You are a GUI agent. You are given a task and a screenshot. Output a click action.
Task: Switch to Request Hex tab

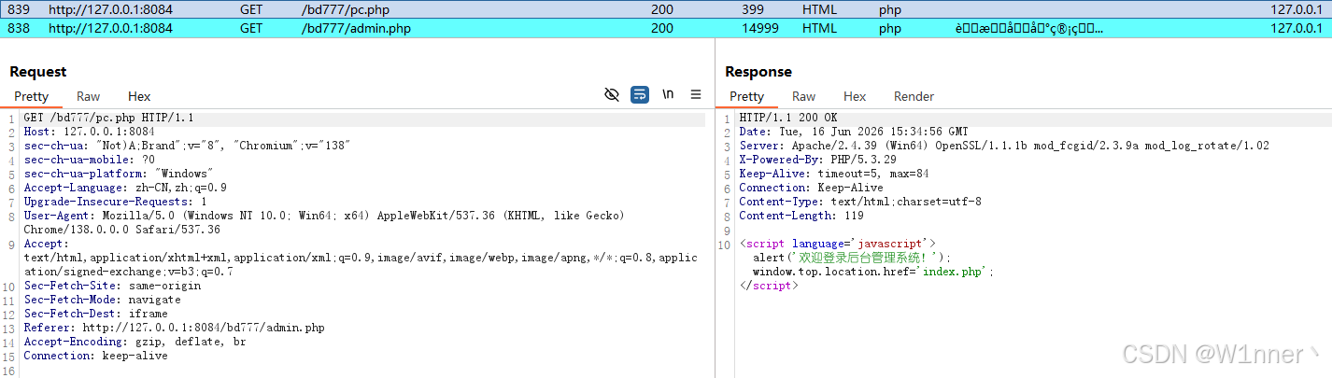[x=139, y=96]
